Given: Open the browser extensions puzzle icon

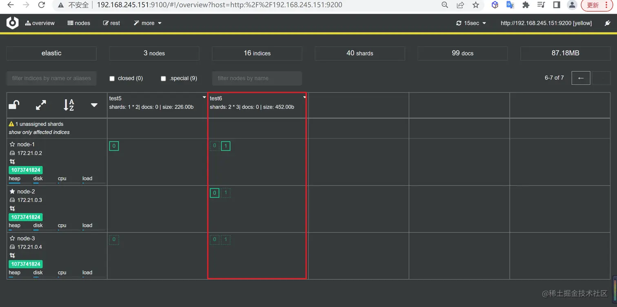Looking at the screenshot, I should (x=526, y=5).
